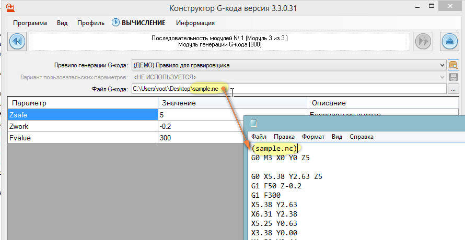
Task: Open the Вид menu in the constructor
Action: [x=62, y=23]
